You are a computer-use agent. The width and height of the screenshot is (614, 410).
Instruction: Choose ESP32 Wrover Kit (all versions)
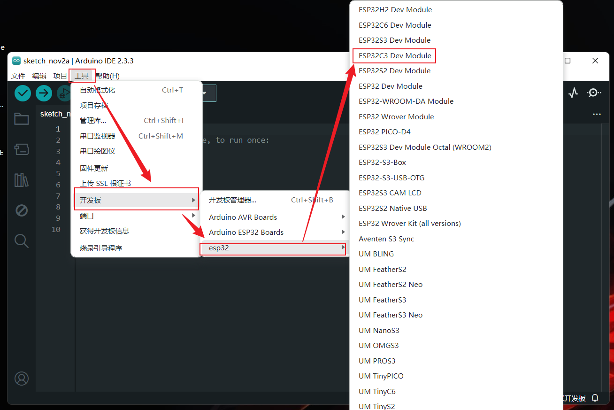[x=410, y=223]
